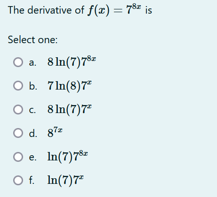Click the answer 8 ln(7)7^x formula
Image resolution: width=217 pixels, height=197 pixels.
point(70,109)
